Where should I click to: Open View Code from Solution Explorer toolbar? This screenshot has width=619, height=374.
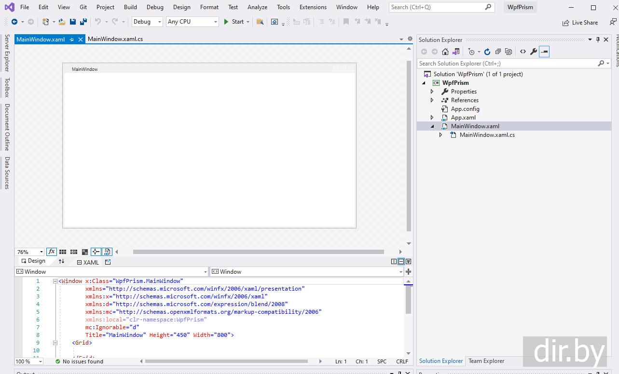[523, 52]
